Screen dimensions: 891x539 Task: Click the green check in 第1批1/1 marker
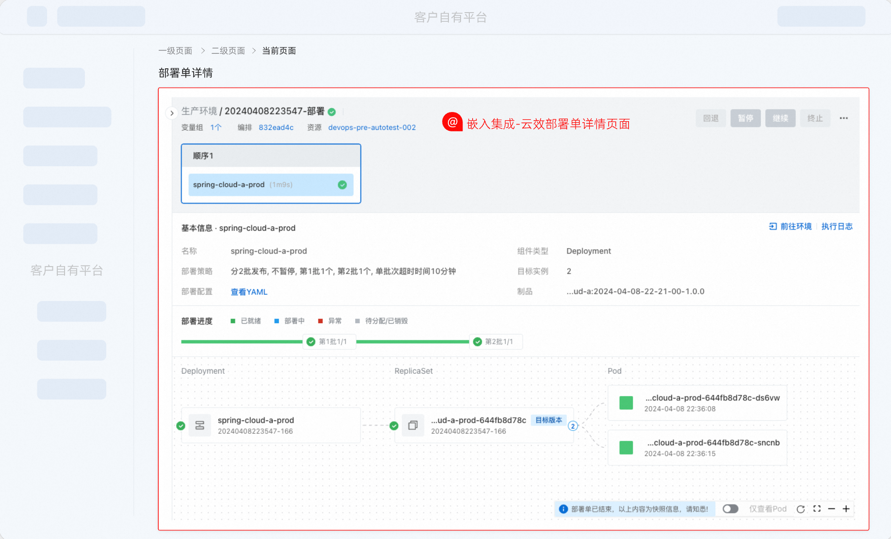click(311, 342)
